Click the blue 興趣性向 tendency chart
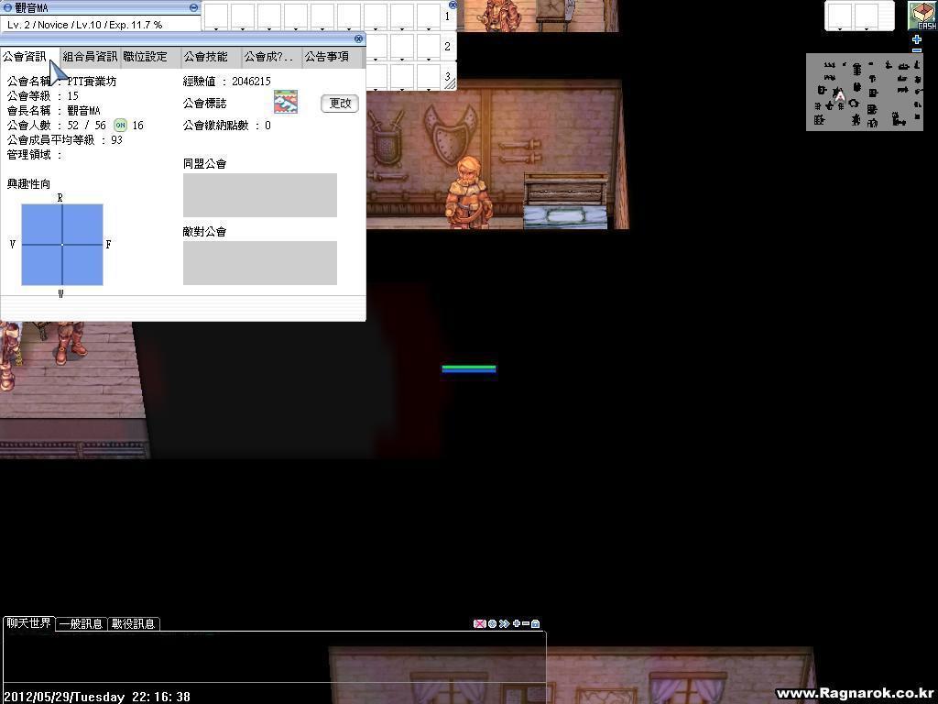The height and width of the screenshot is (704, 938). pos(62,244)
